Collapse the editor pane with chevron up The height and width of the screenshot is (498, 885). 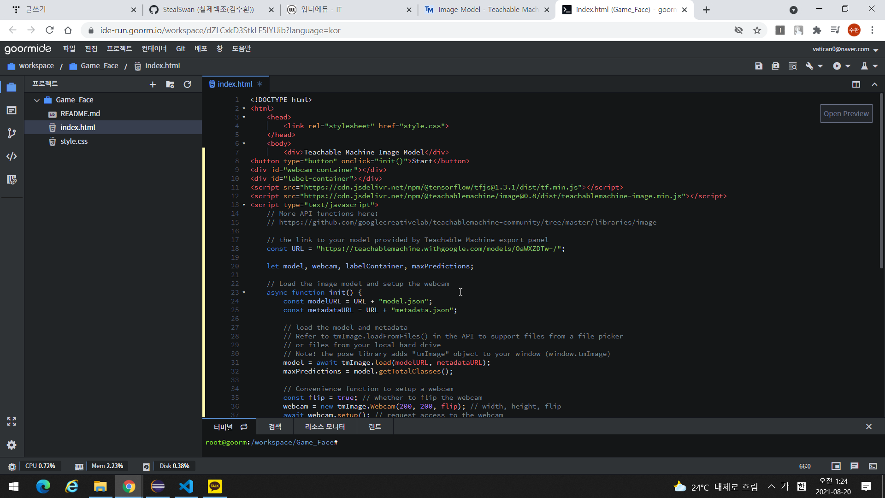pos(874,84)
